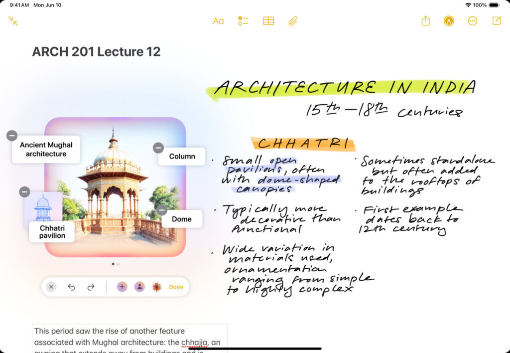
Task: Remove the Ancient Mughal architecture concept
Action: [12, 136]
